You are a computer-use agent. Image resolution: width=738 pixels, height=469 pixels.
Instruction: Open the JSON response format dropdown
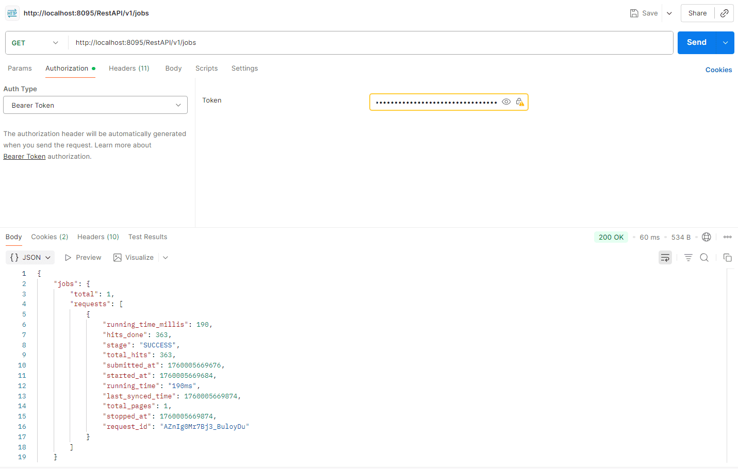coord(30,257)
